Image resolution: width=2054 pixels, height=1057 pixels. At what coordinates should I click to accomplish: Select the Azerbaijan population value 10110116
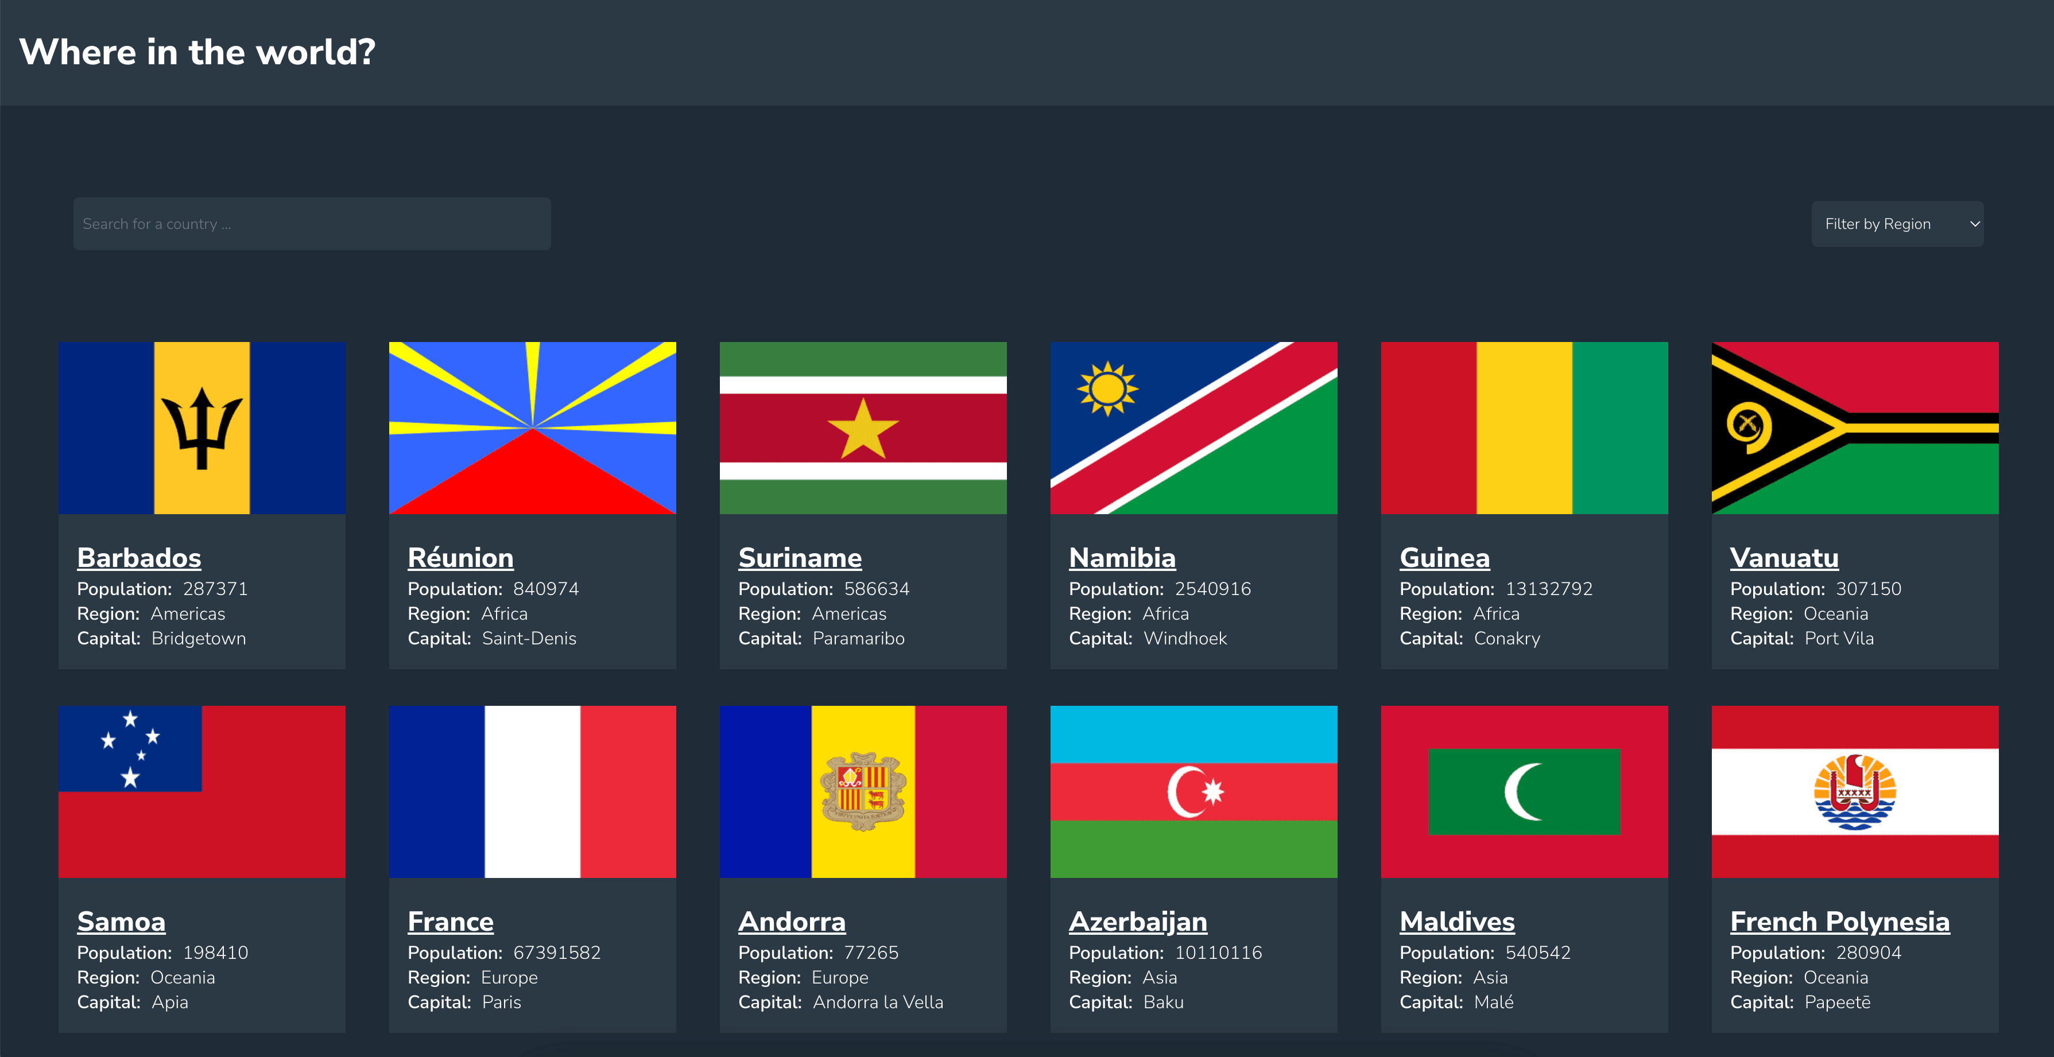(x=1218, y=953)
